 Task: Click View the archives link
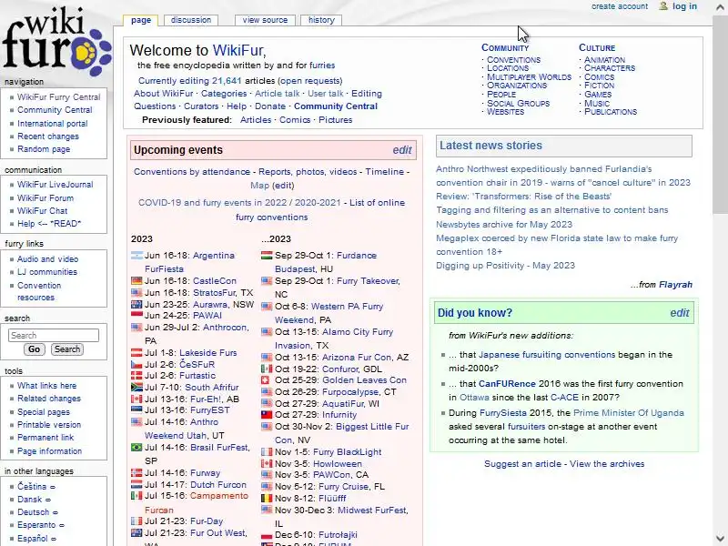(x=607, y=464)
